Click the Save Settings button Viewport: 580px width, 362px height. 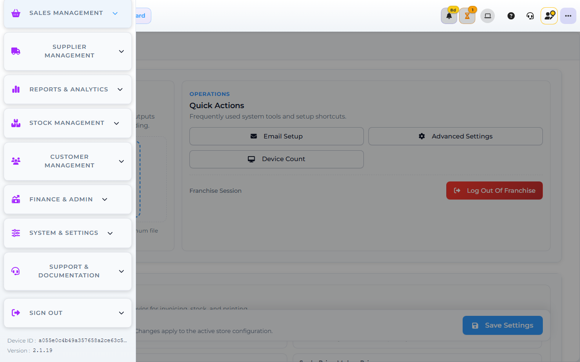click(x=503, y=325)
